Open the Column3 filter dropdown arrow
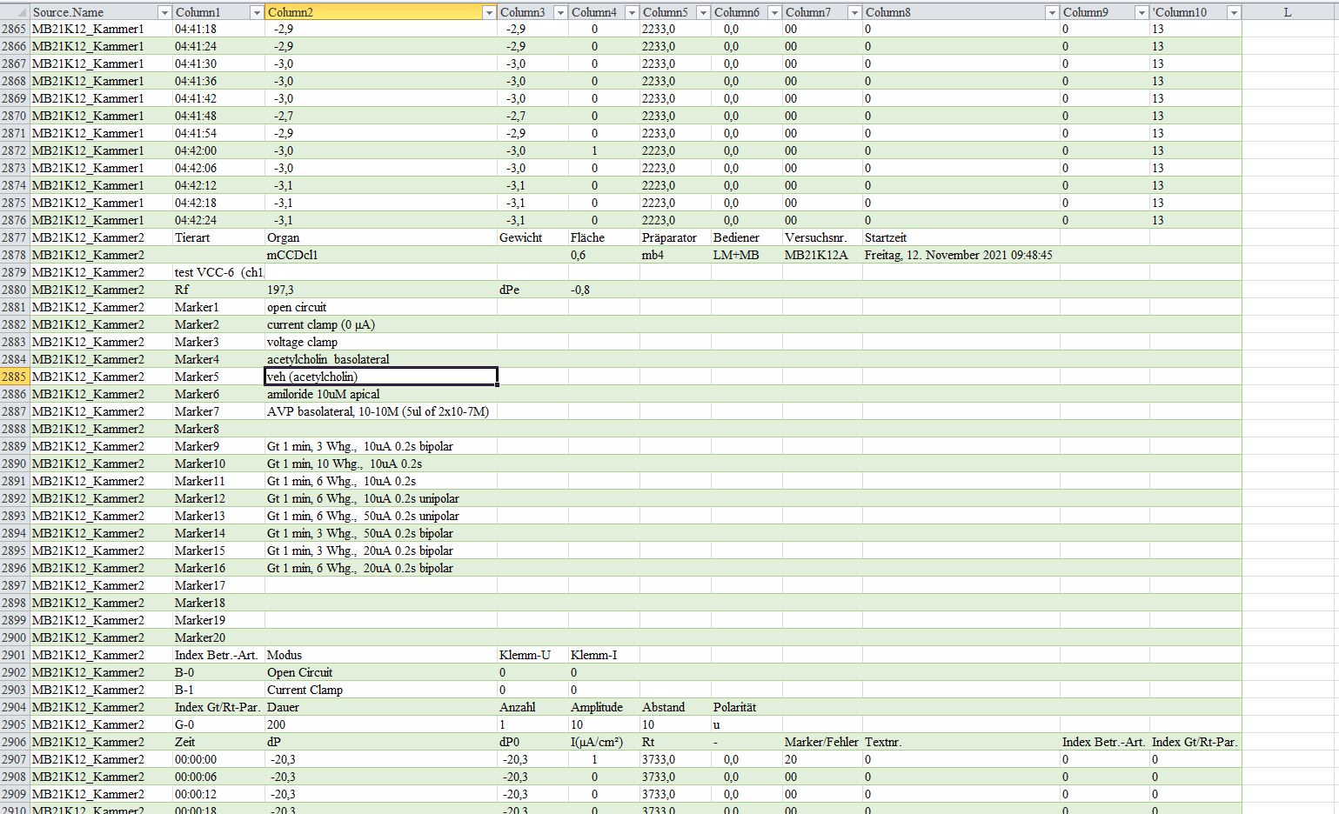Screen dimensions: 1339x814 pos(560,12)
